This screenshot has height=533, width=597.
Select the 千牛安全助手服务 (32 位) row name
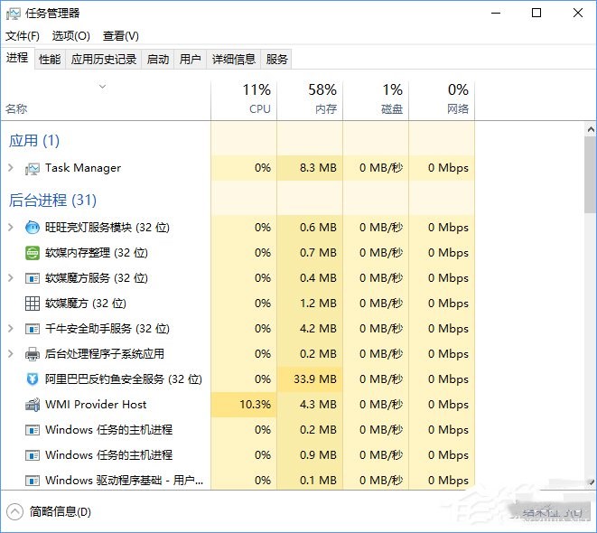coord(107,329)
